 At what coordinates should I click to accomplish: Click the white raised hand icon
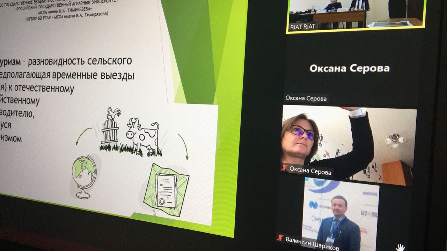(x=400, y=247)
